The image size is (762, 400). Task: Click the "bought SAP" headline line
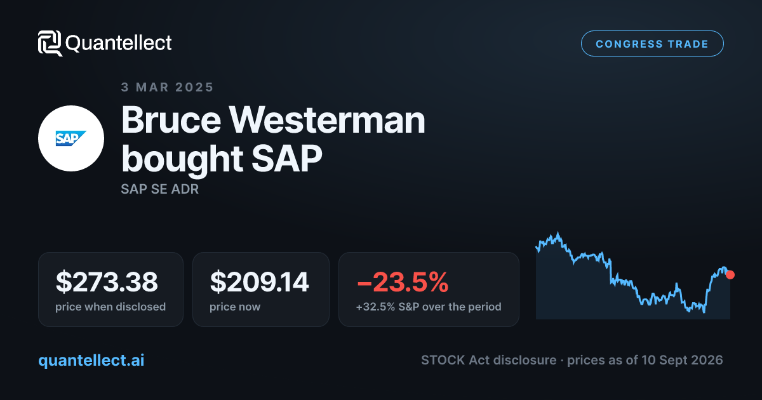pos(222,159)
